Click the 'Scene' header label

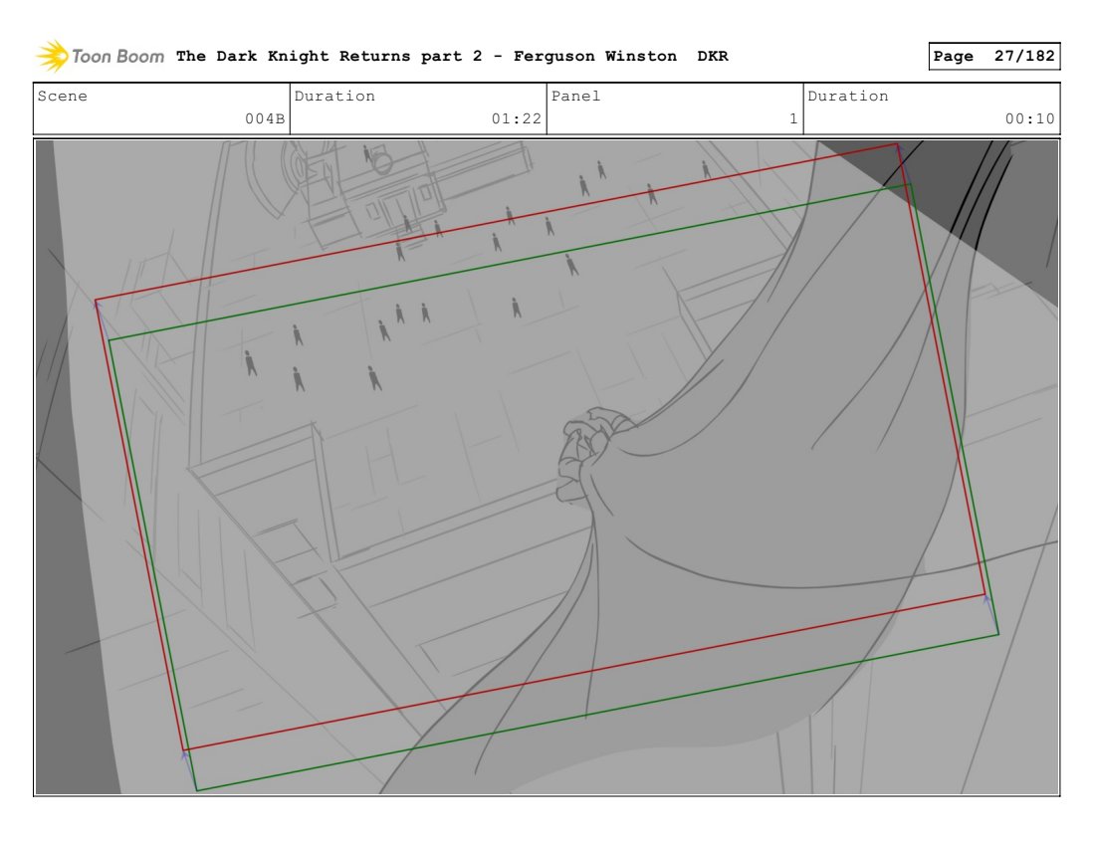click(62, 96)
